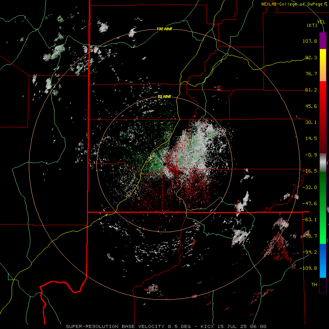Click the 50 NMI range ring label
This screenshot has width=329, height=329.
(164, 97)
